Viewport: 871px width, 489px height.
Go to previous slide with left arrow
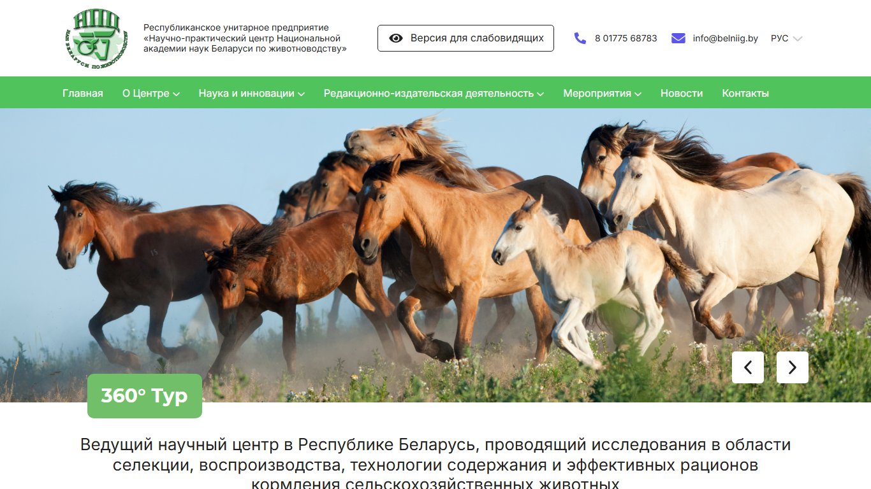[748, 367]
